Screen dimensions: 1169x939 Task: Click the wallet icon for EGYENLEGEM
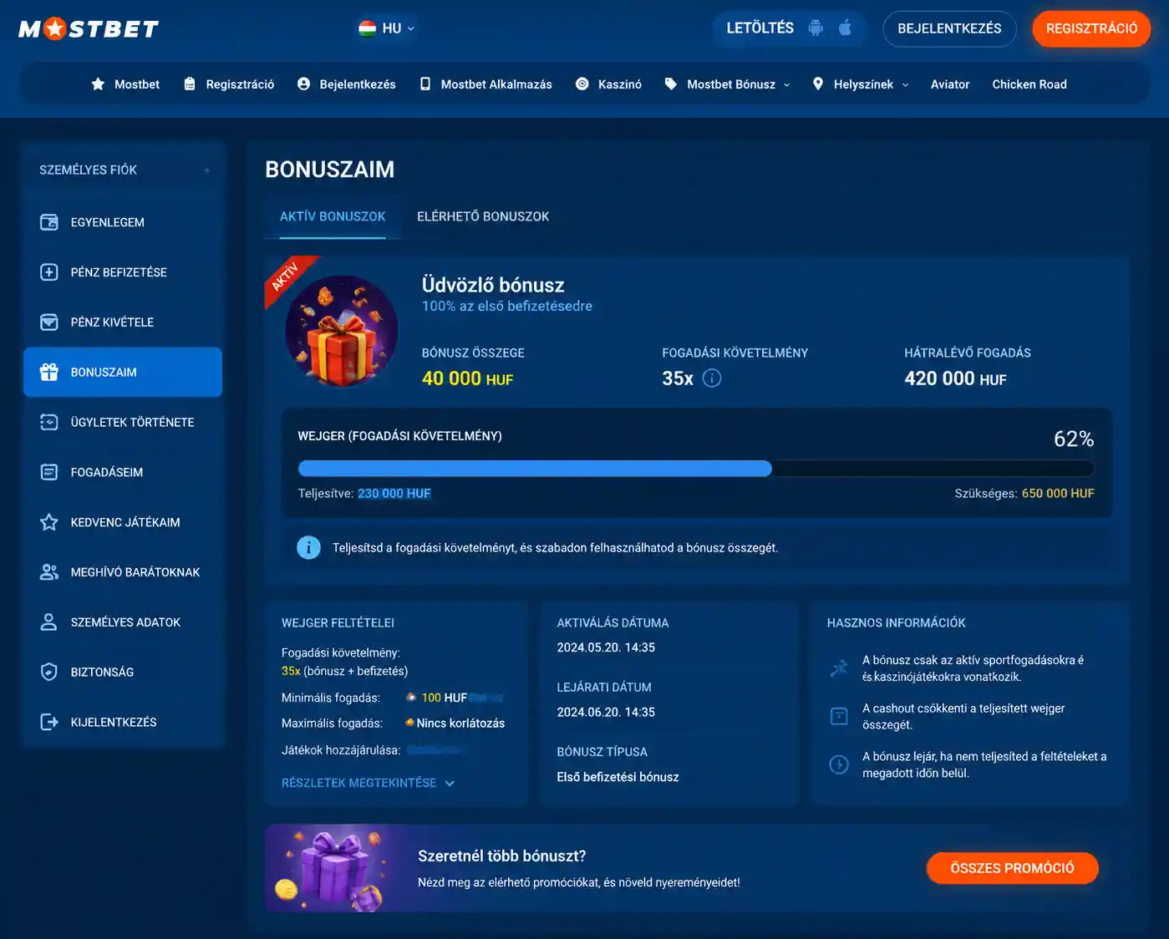coord(49,222)
